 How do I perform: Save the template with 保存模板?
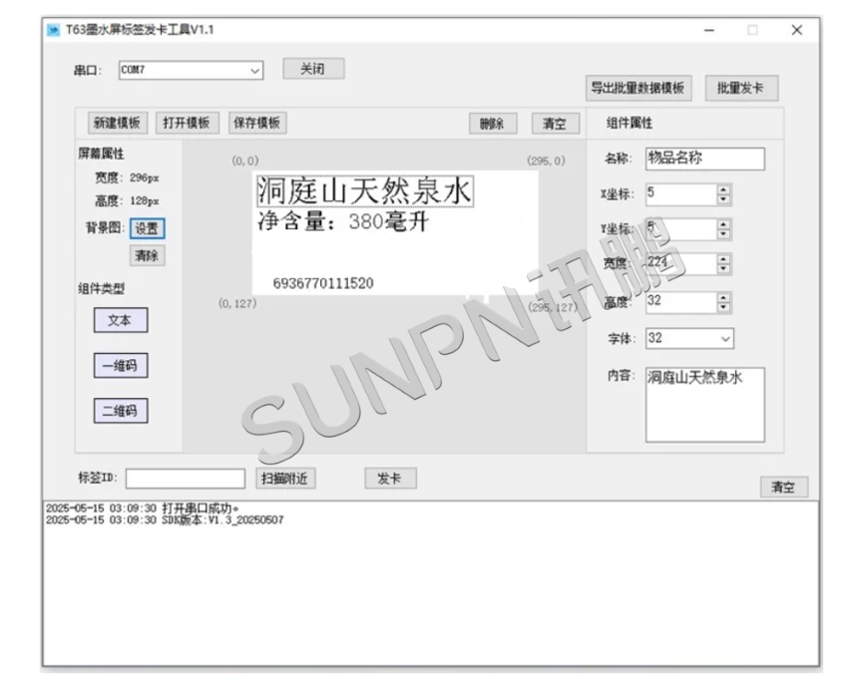click(257, 123)
